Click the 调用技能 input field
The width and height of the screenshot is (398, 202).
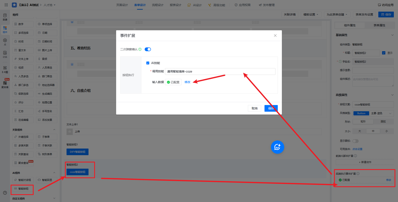tap(220, 71)
